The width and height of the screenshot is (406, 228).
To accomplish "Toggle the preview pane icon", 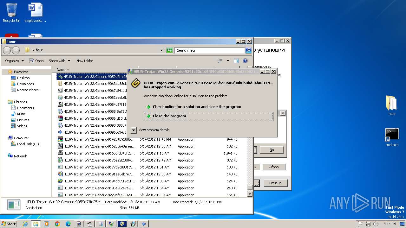I will pyautogui.click(x=236, y=61).
